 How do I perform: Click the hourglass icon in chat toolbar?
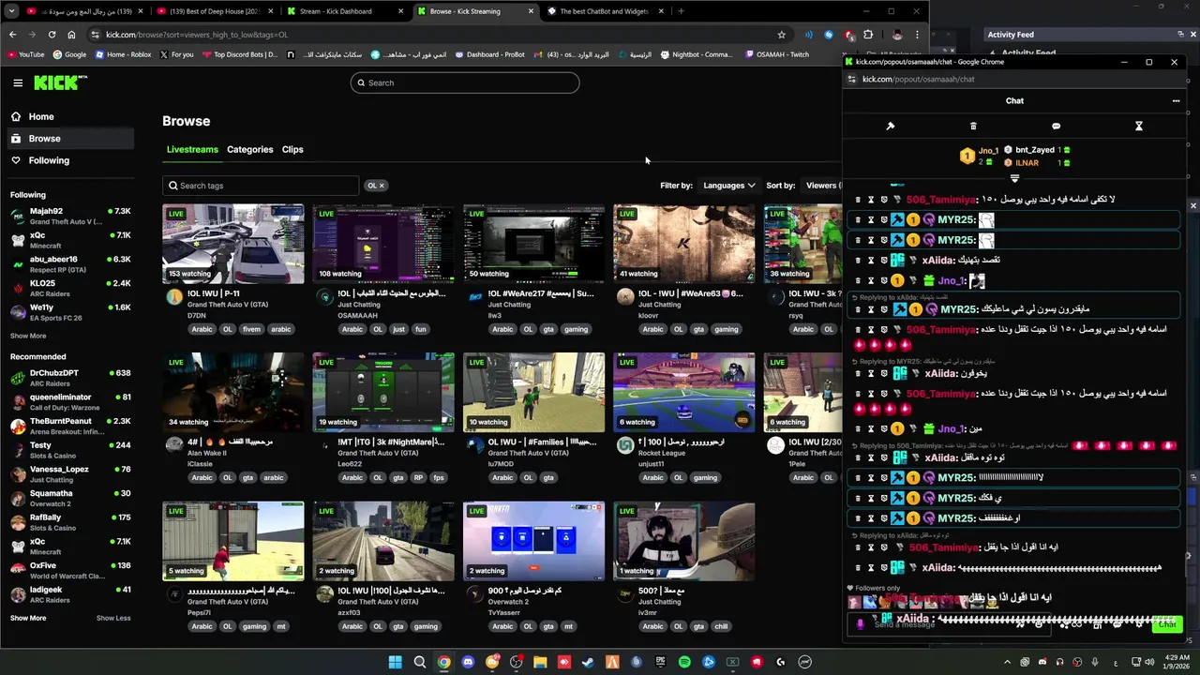coord(1139,126)
